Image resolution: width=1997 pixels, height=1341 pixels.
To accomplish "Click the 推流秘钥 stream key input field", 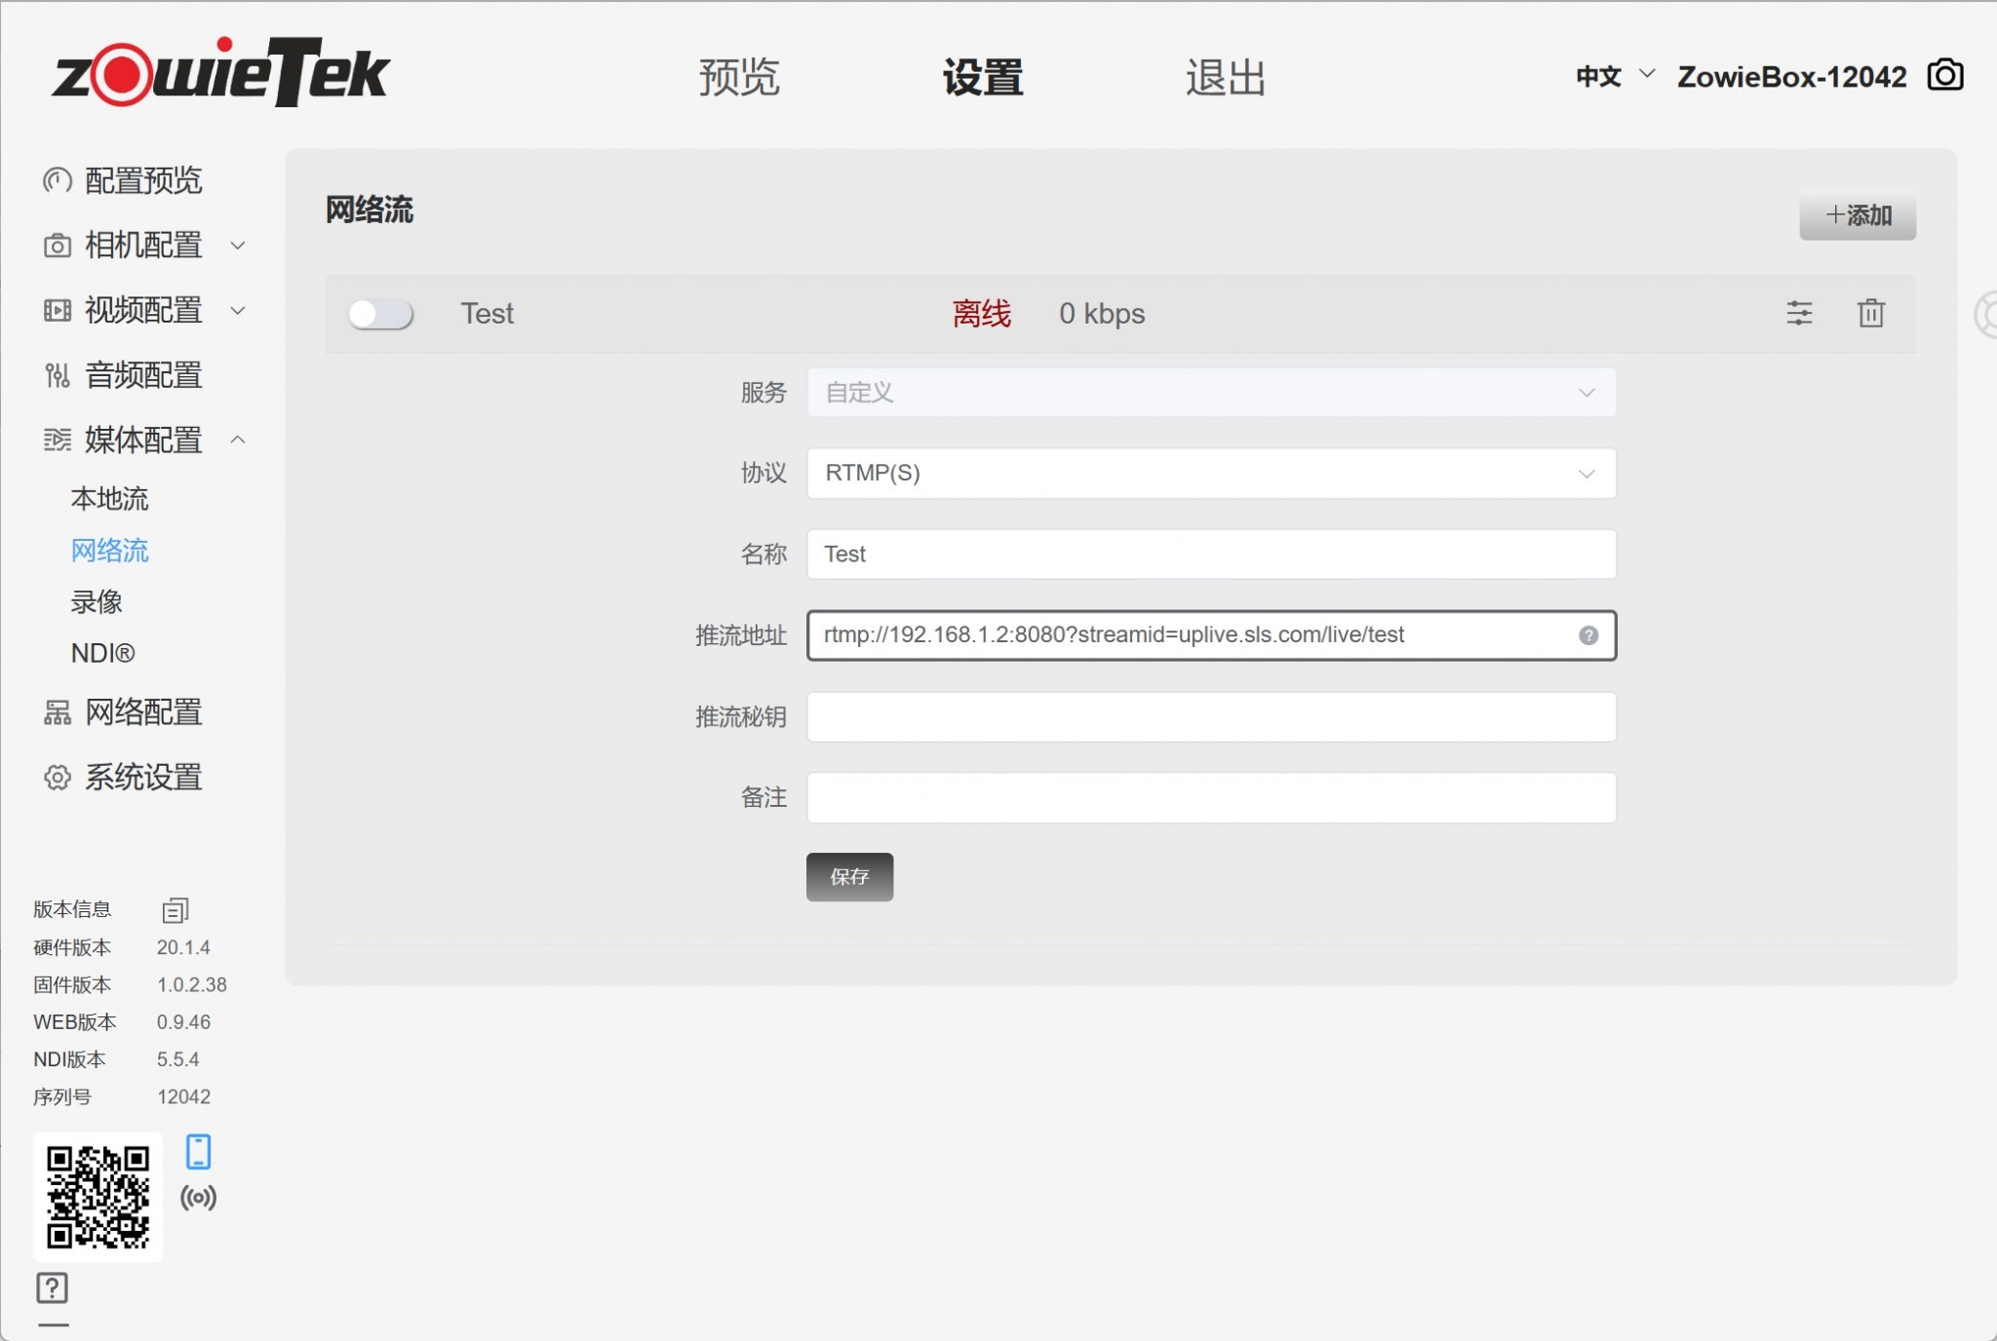I will coord(1211,717).
